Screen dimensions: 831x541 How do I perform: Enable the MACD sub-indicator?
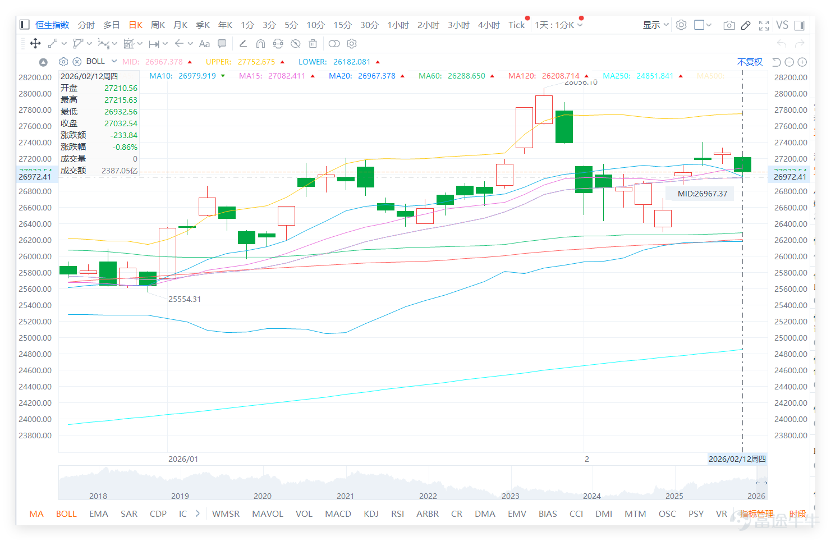[338, 514]
